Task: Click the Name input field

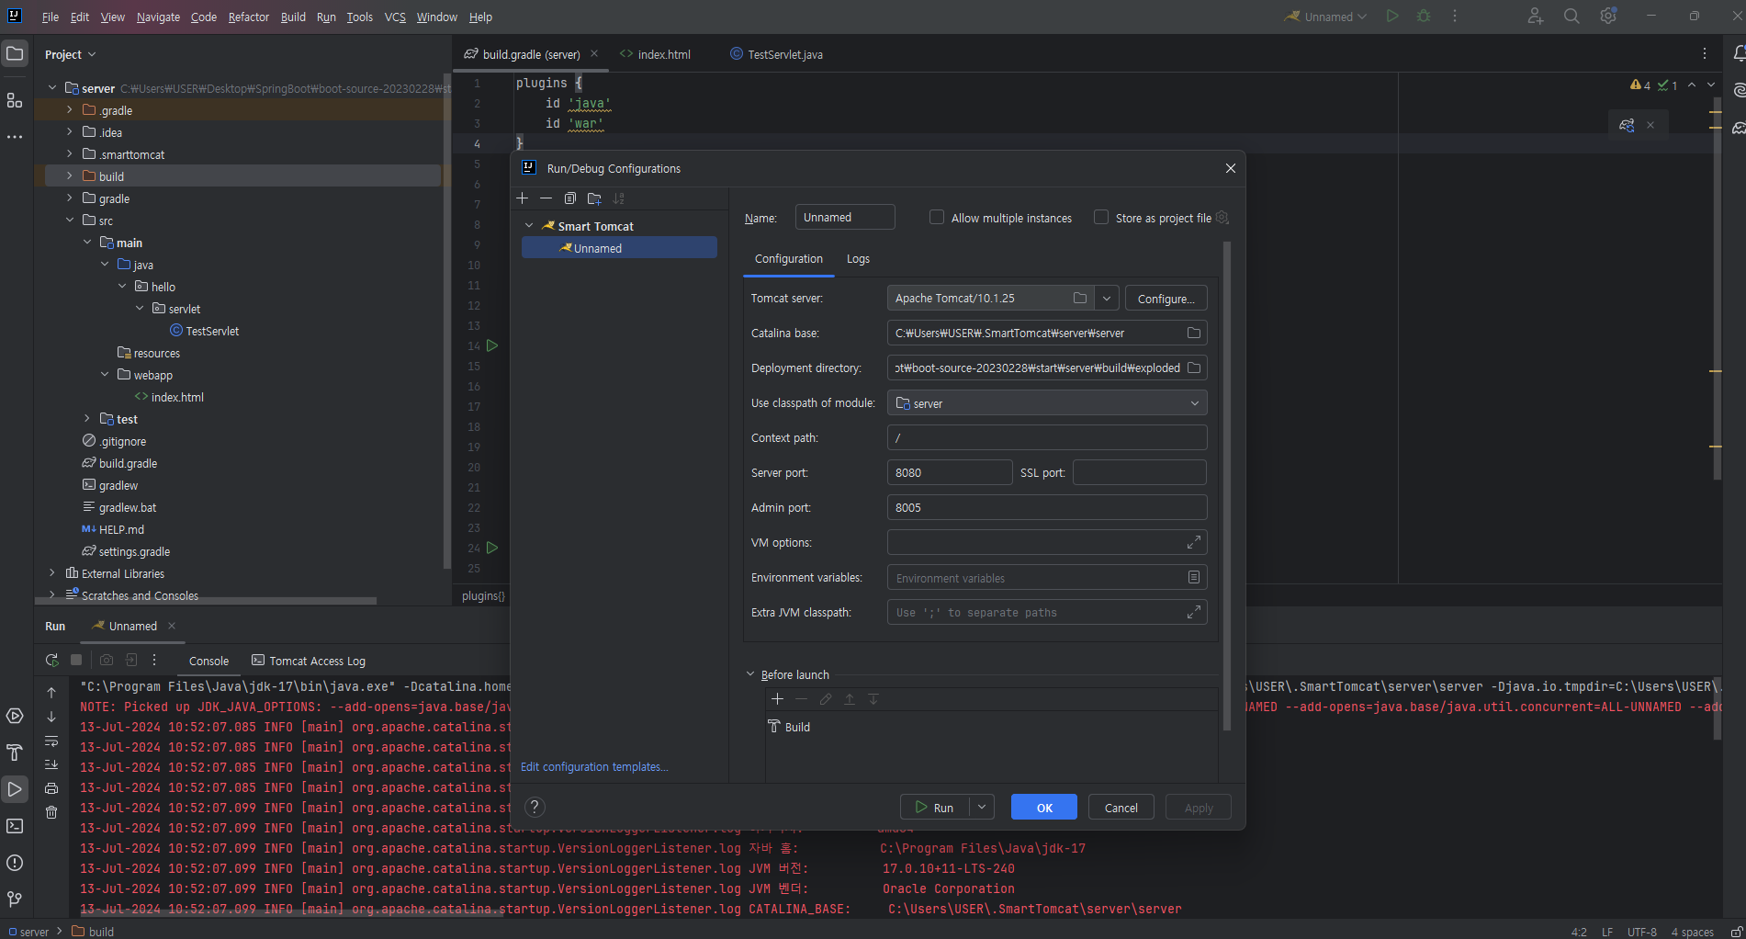Action: pyautogui.click(x=845, y=217)
